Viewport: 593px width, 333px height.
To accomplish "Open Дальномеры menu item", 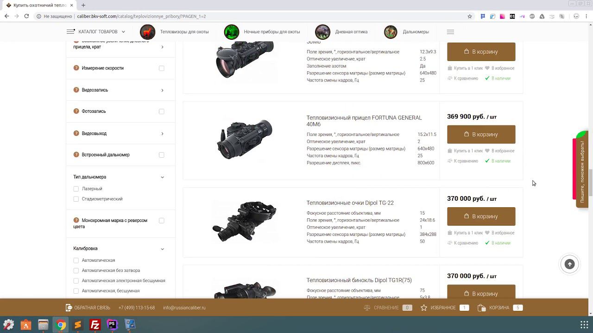I will tap(416, 32).
